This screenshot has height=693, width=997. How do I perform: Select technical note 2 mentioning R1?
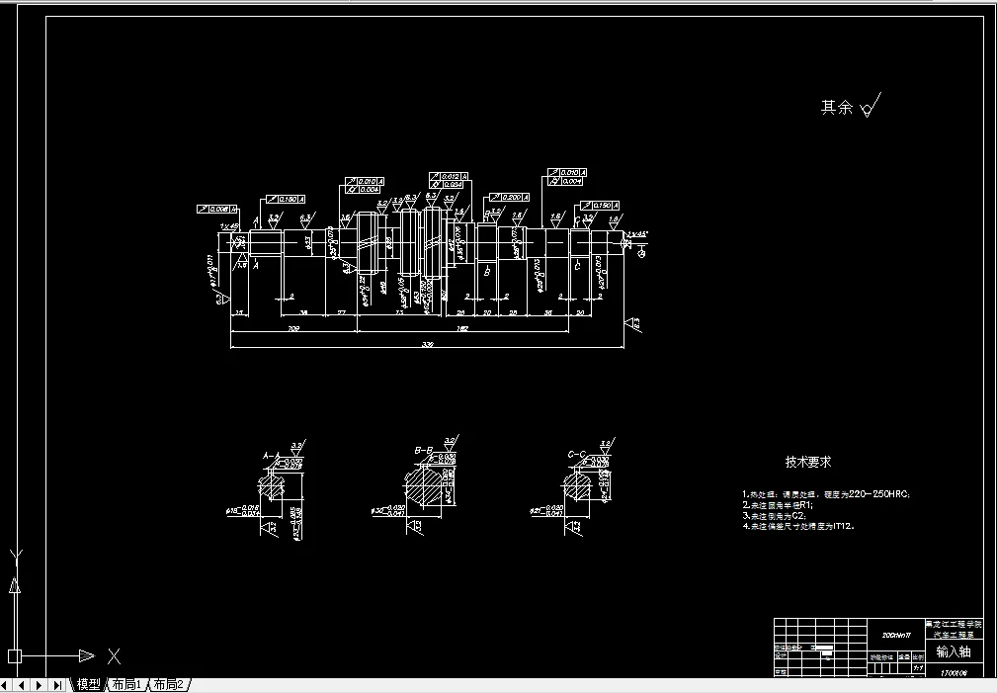click(778, 504)
